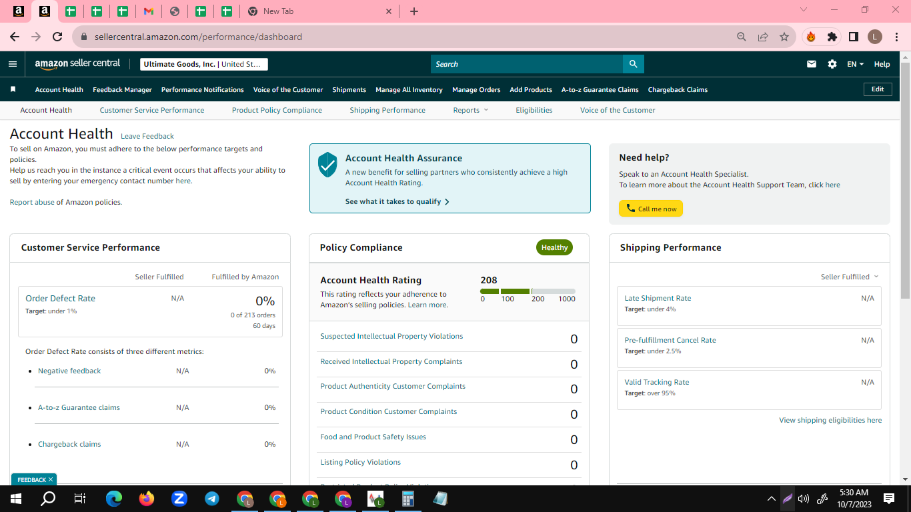Image resolution: width=911 pixels, height=512 pixels.
Task: Open browser extensions puzzle icon
Action: [x=832, y=37]
